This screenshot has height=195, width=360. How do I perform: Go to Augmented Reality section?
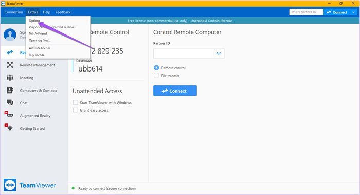point(35,116)
